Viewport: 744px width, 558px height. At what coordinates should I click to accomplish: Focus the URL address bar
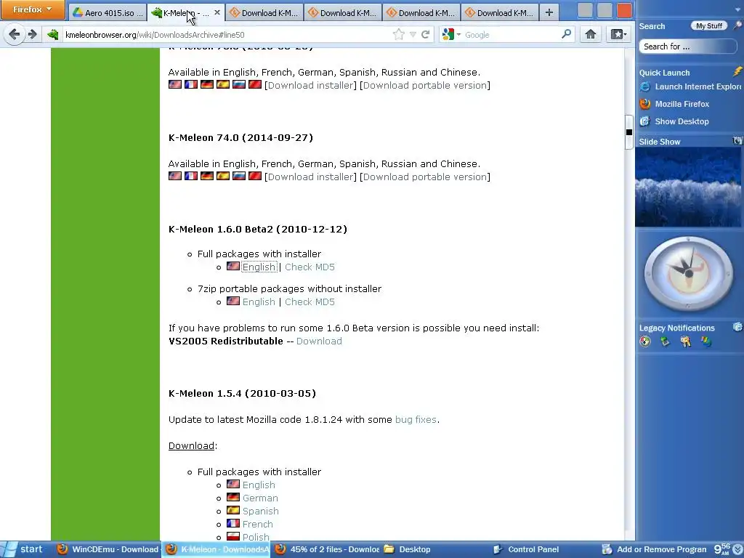pos(227,35)
